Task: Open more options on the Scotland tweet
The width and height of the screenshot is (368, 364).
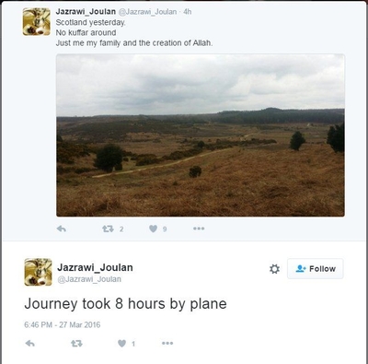Action: (199, 229)
